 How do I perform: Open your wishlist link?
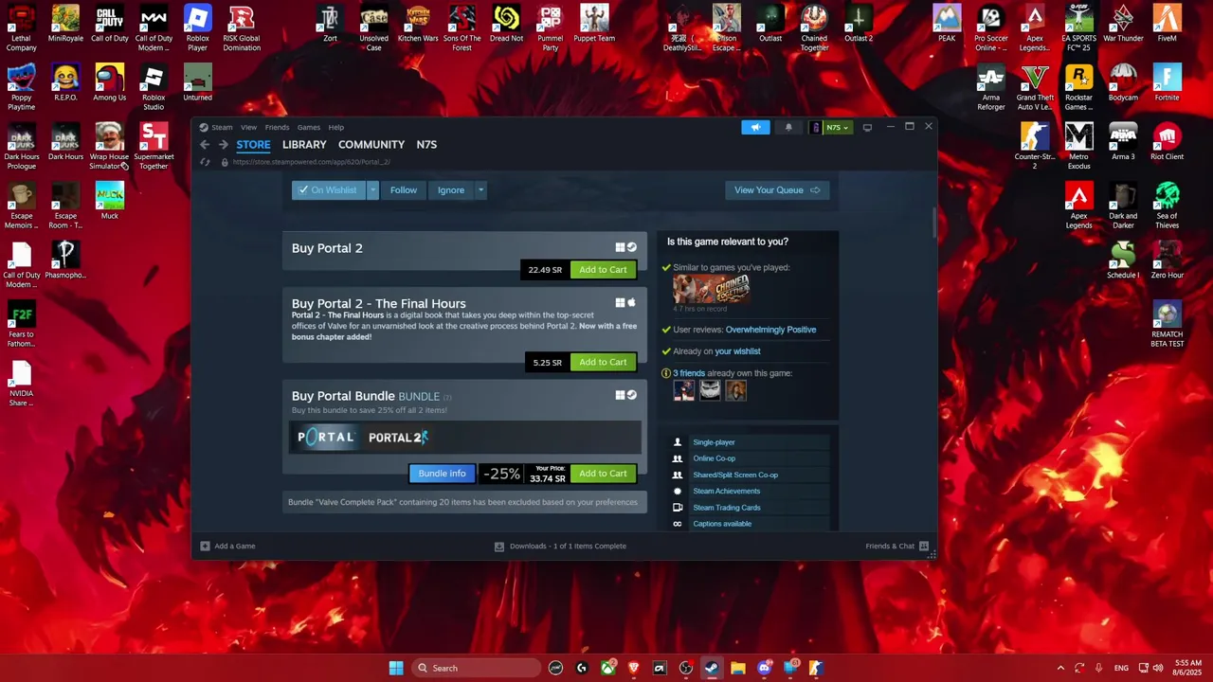click(737, 351)
